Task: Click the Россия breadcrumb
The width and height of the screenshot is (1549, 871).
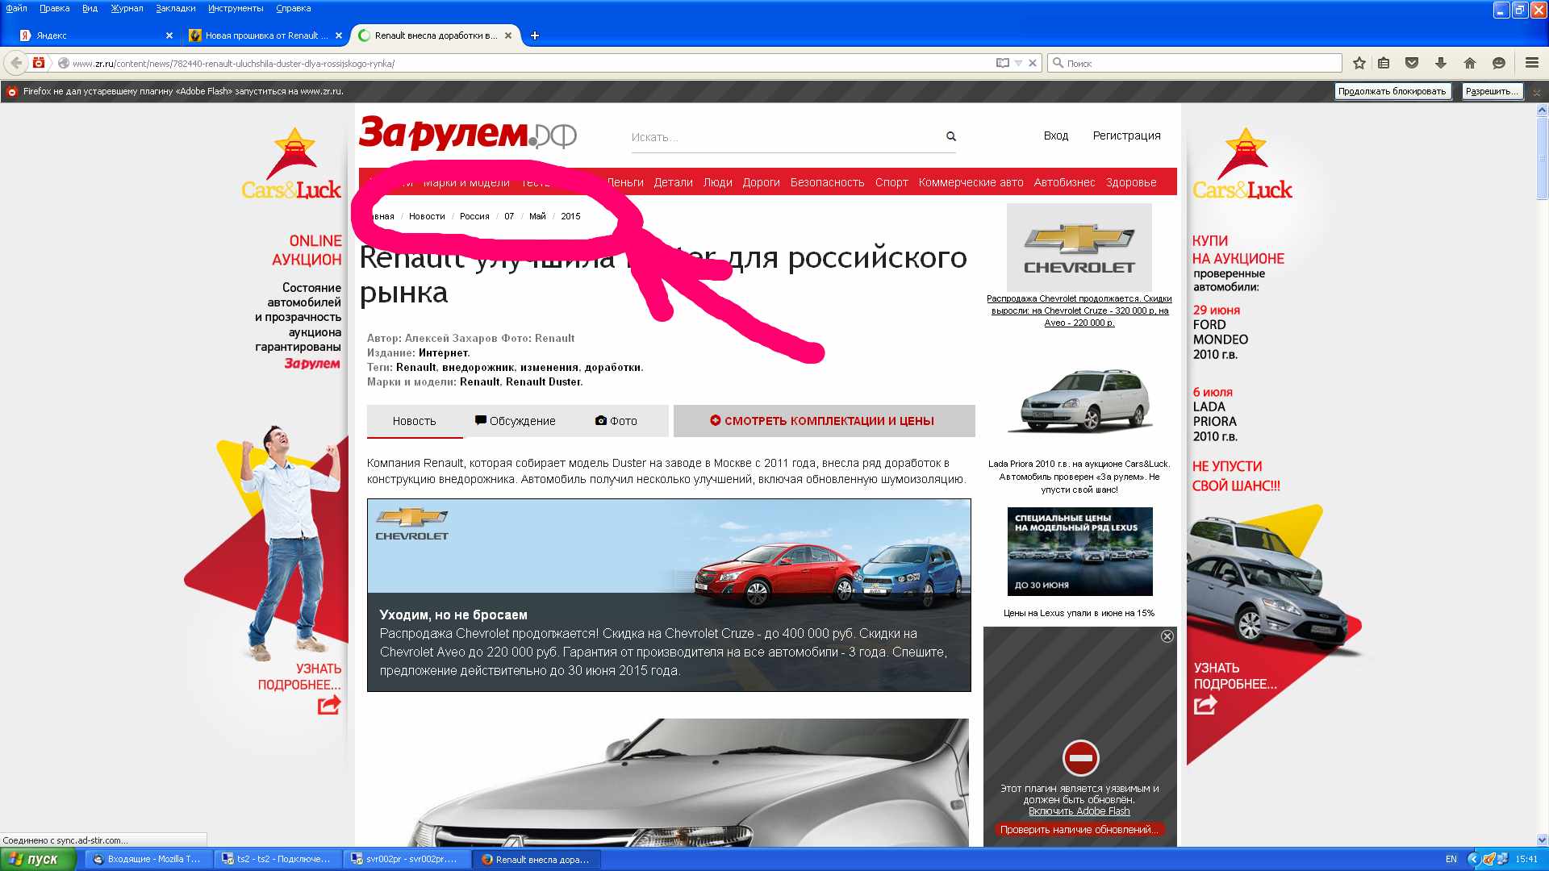Action: coord(474,216)
